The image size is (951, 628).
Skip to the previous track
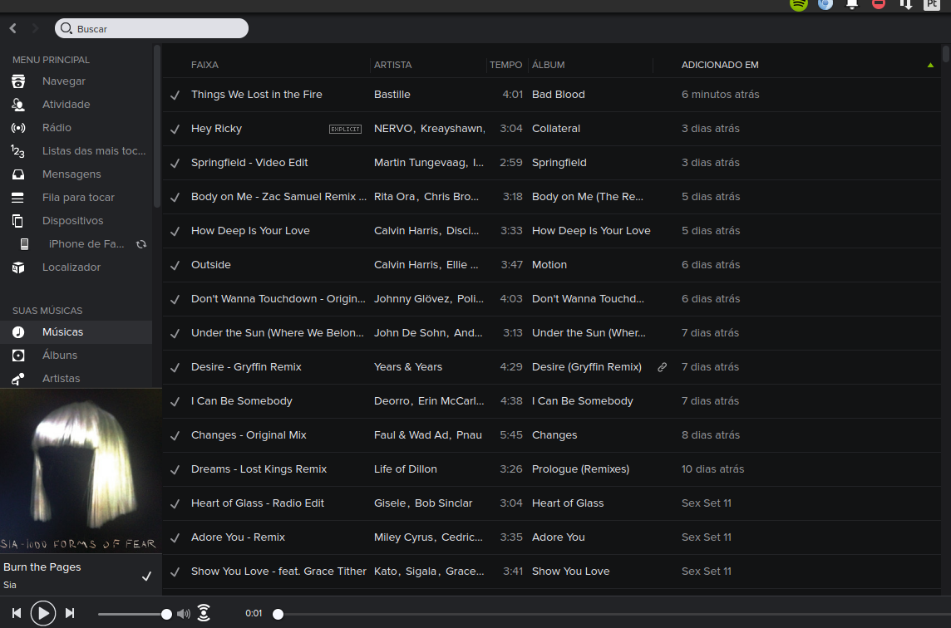point(17,613)
